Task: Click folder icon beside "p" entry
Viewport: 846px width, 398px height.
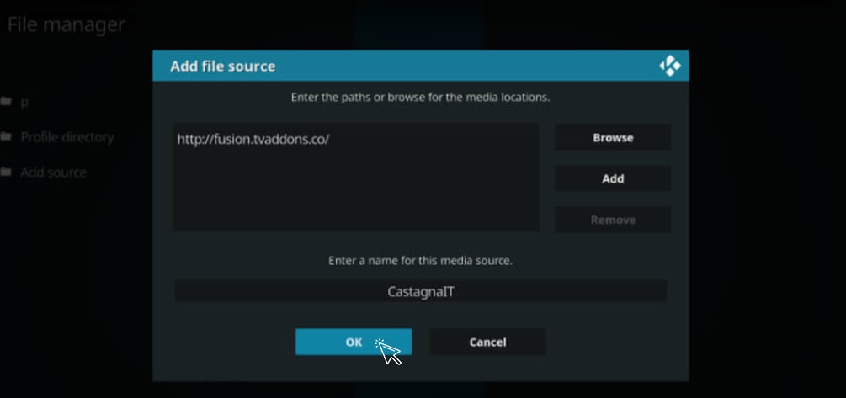Action: [7, 101]
